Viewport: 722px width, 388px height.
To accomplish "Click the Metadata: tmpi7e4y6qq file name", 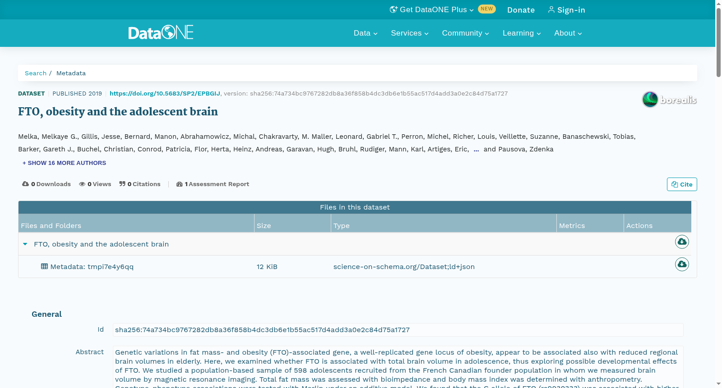I will coord(92,267).
